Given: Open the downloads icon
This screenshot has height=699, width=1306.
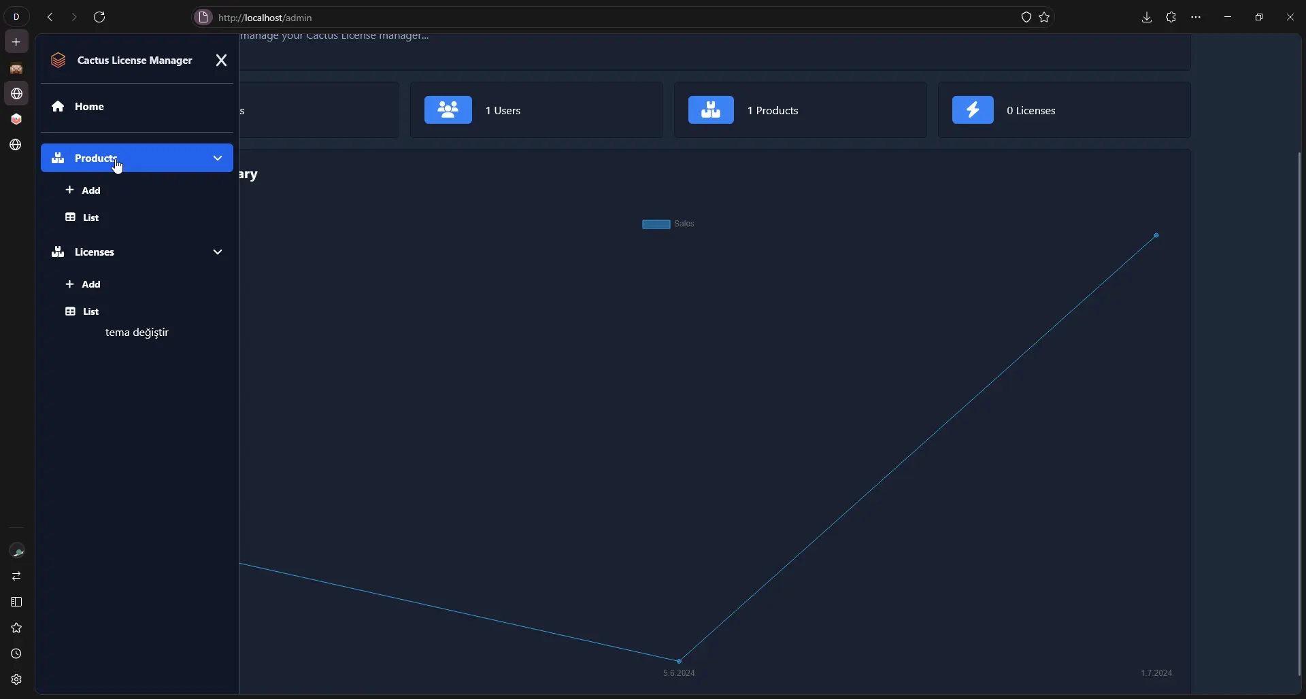Looking at the screenshot, I should pos(1147,18).
